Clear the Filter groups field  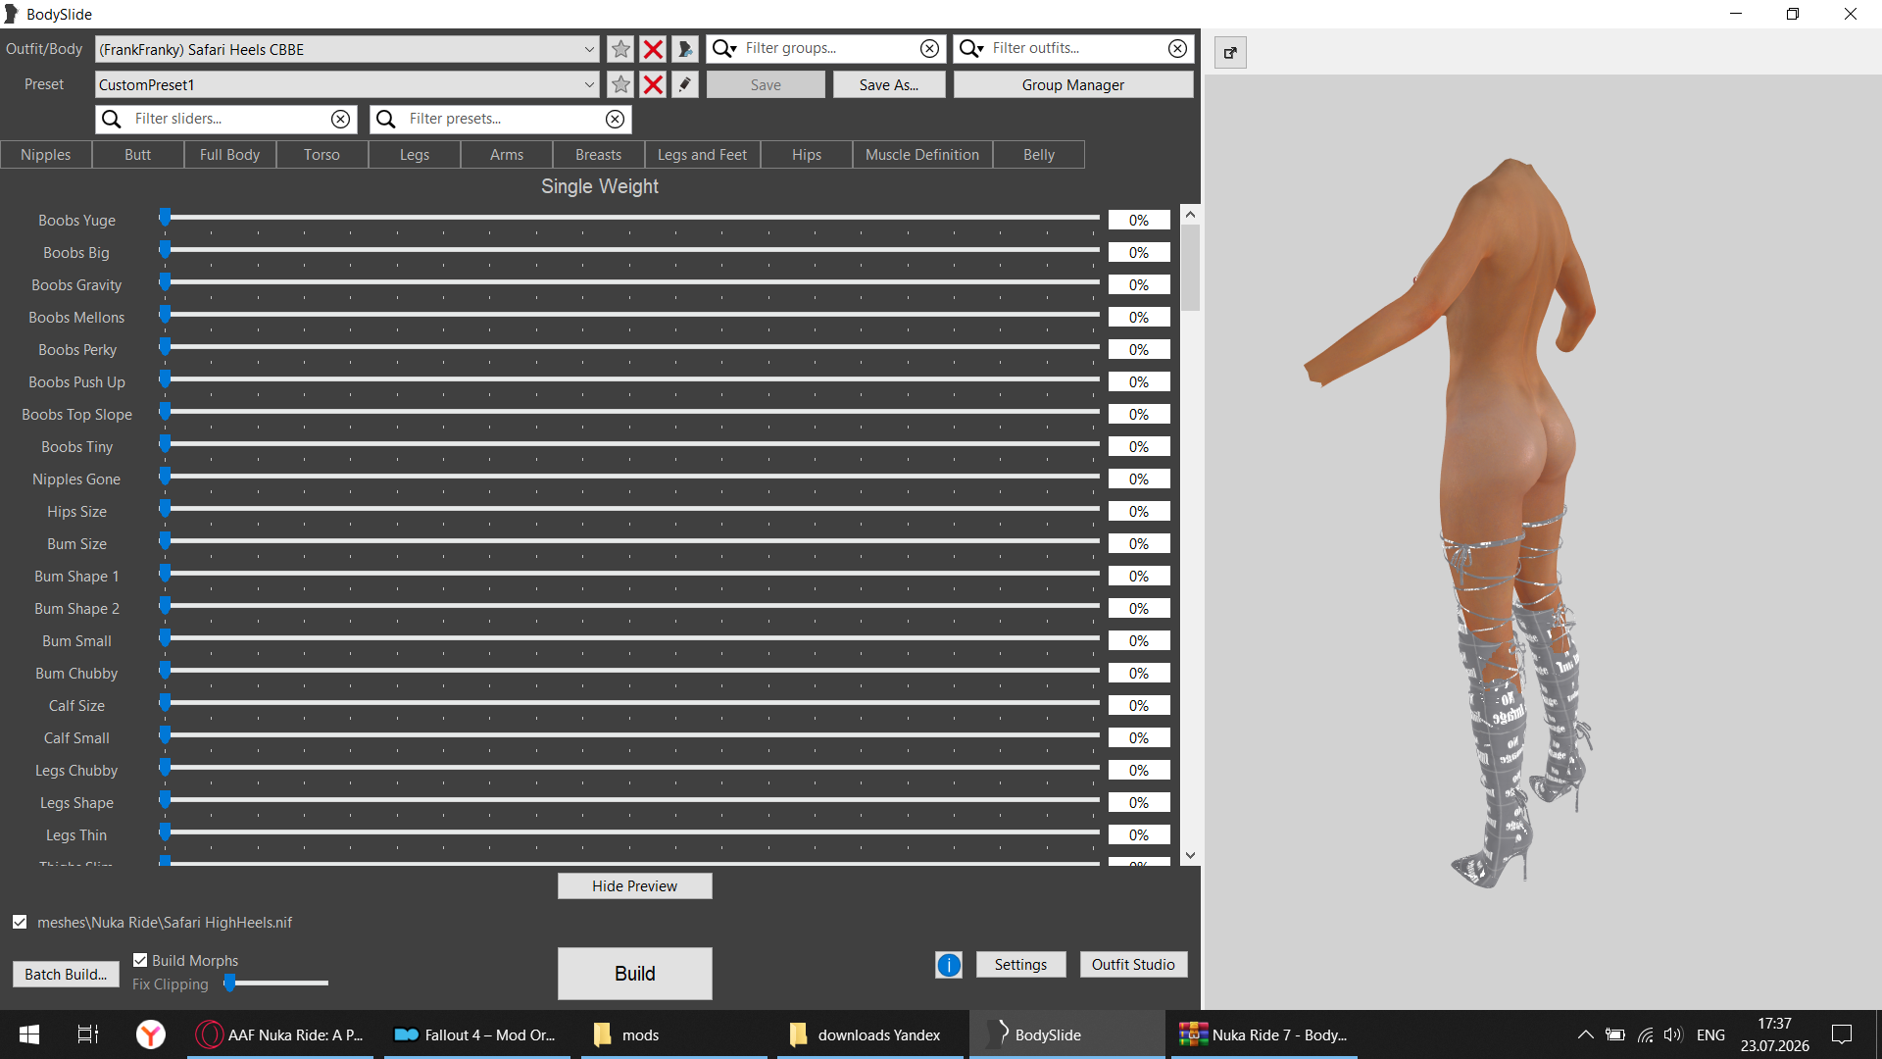[x=929, y=48]
